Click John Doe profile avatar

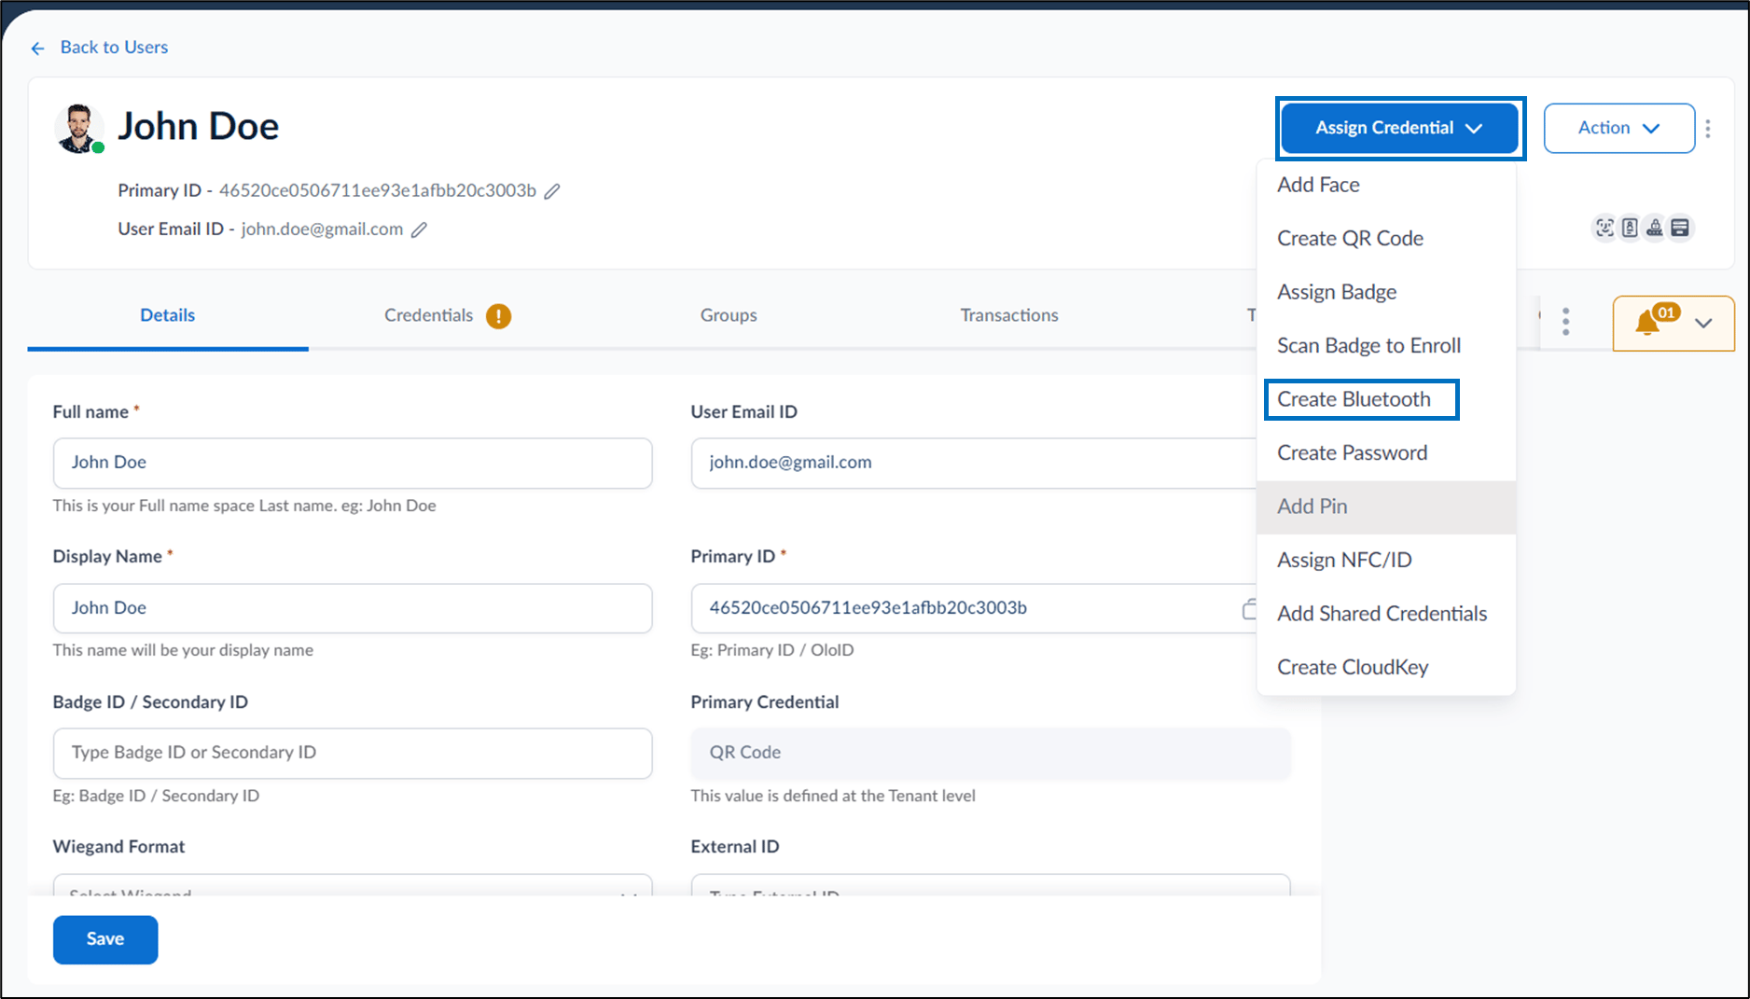click(x=78, y=128)
